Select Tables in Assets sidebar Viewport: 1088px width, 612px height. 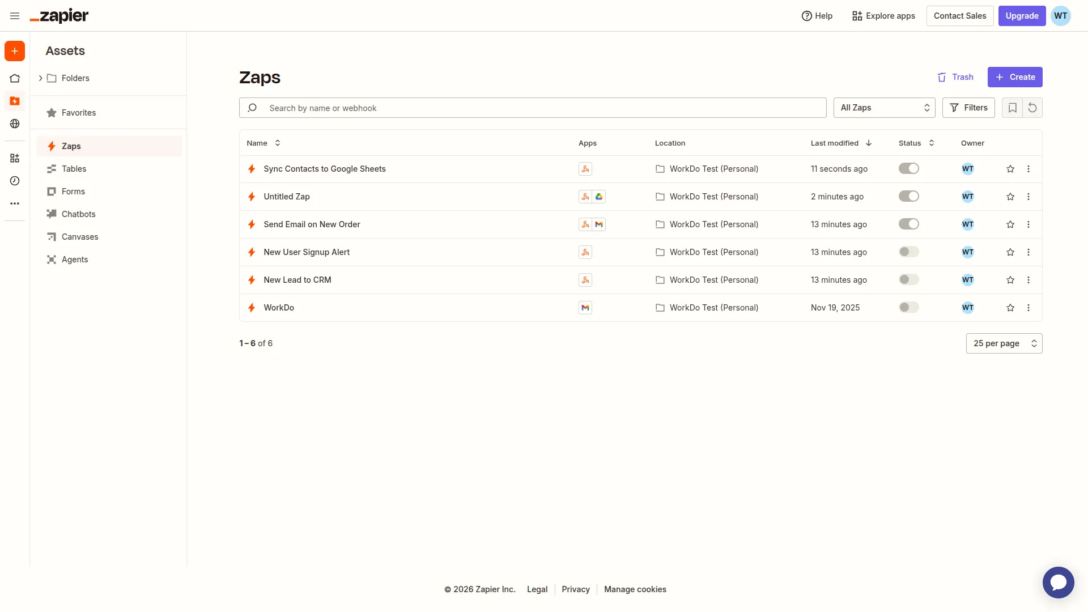coord(109,169)
